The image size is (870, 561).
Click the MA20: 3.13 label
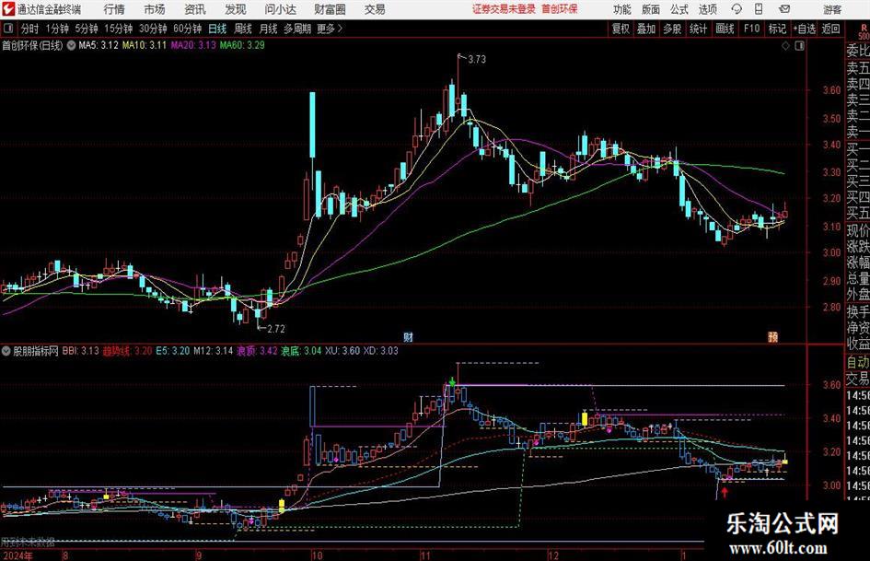coord(193,45)
